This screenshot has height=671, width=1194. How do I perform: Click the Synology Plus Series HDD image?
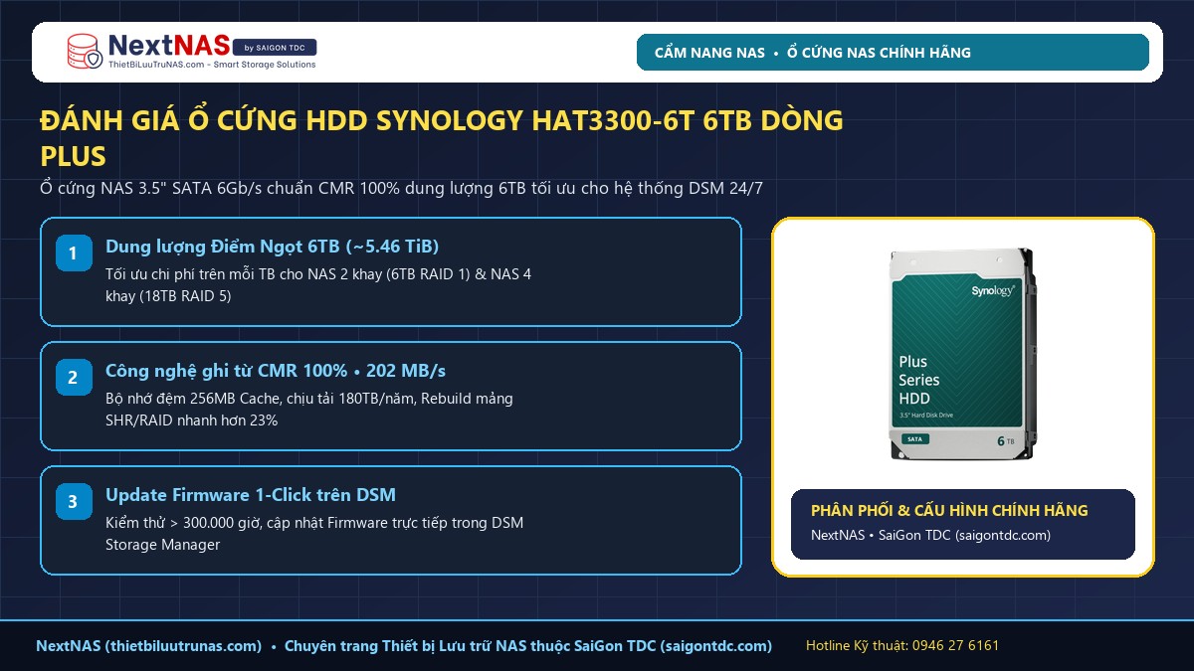click(x=961, y=355)
